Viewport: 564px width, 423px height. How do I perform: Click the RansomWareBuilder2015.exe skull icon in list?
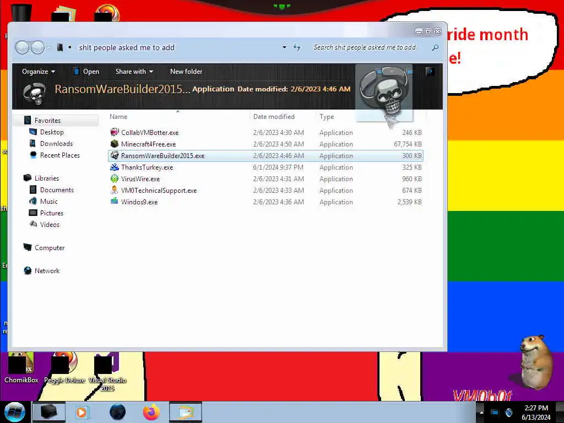click(x=115, y=155)
